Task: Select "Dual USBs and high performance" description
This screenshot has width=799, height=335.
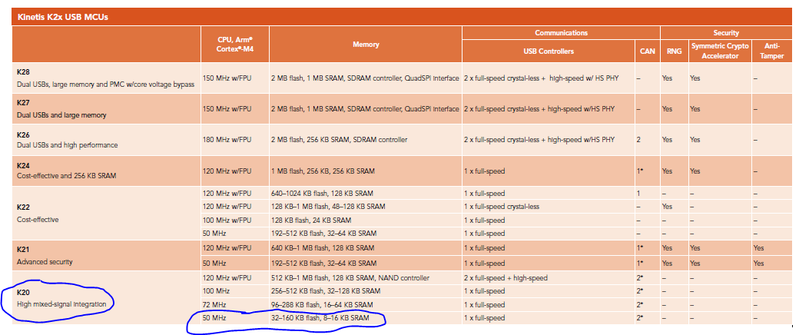Action: [x=67, y=145]
